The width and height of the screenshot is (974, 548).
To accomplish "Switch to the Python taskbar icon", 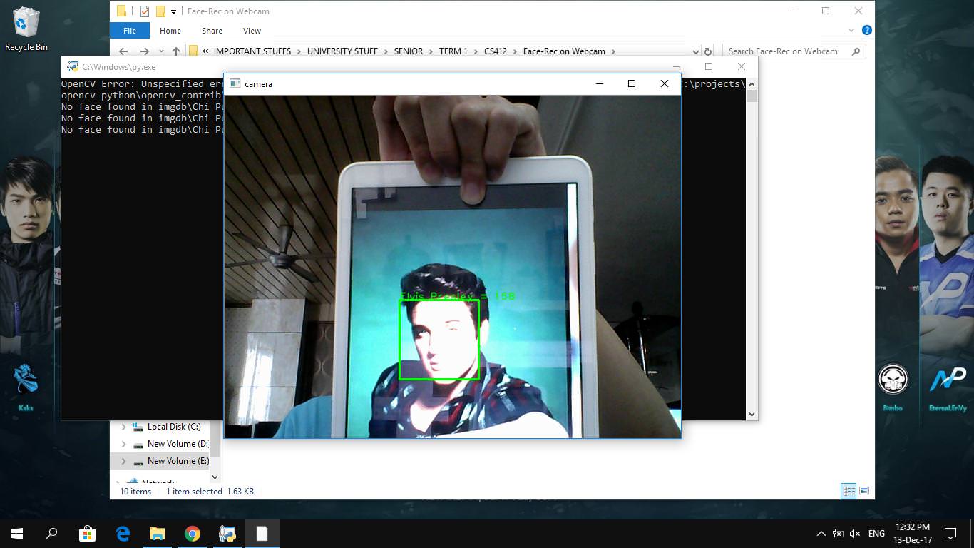I will (227, 534).
